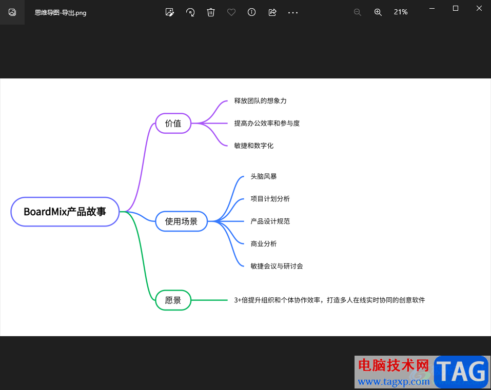Click the BoardMix产品故事 root node
491x390 pixels.
(x=65, y=212)
